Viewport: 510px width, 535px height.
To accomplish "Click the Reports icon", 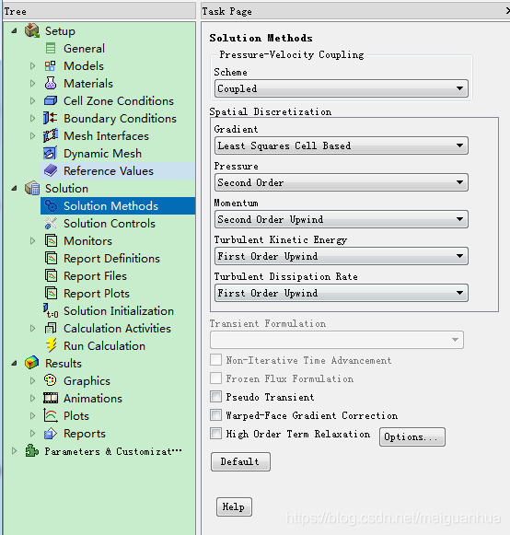I will pyautogui.click(x=51, y=434).
